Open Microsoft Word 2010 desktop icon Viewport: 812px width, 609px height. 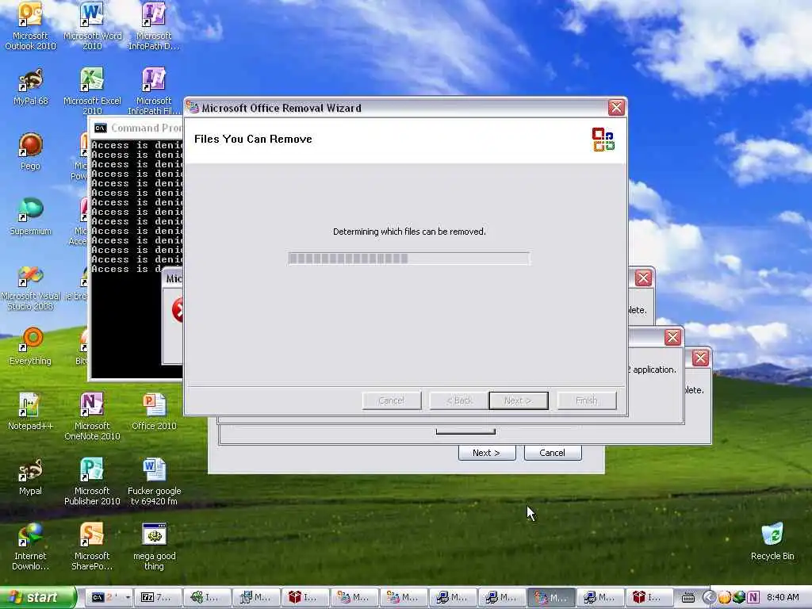click(x=92, y=26)
